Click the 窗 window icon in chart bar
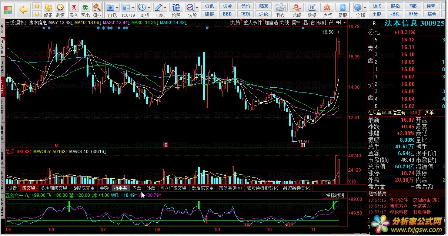The width and height of the screenshot is (448, 236). pyautogui.click(x=312, y=22)
